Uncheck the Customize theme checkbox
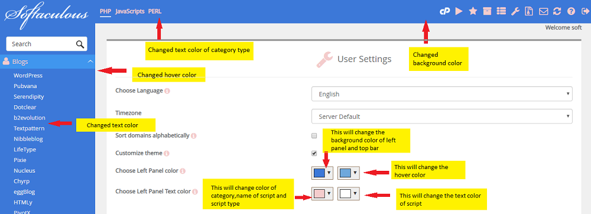The width and height of the screenshot is (591, 214). (314, 153)
